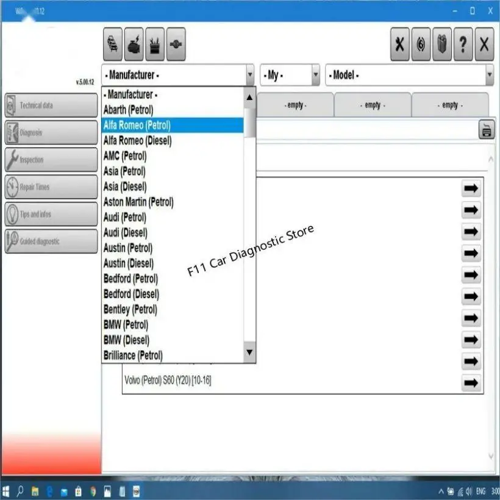Screen dimensions: 500x500
Task: Click the tyre wheel toolbar icon
Action: tap(421, 44)
